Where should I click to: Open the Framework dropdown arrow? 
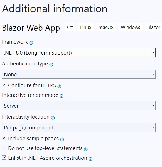154,52
